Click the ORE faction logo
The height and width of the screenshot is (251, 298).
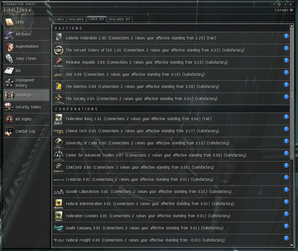click(x=59, y=75)
